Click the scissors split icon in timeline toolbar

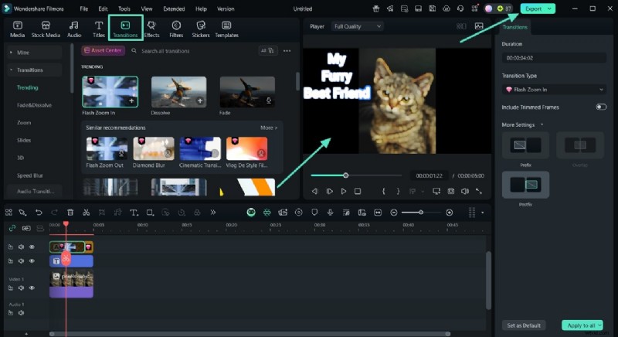tap(86, 213)
